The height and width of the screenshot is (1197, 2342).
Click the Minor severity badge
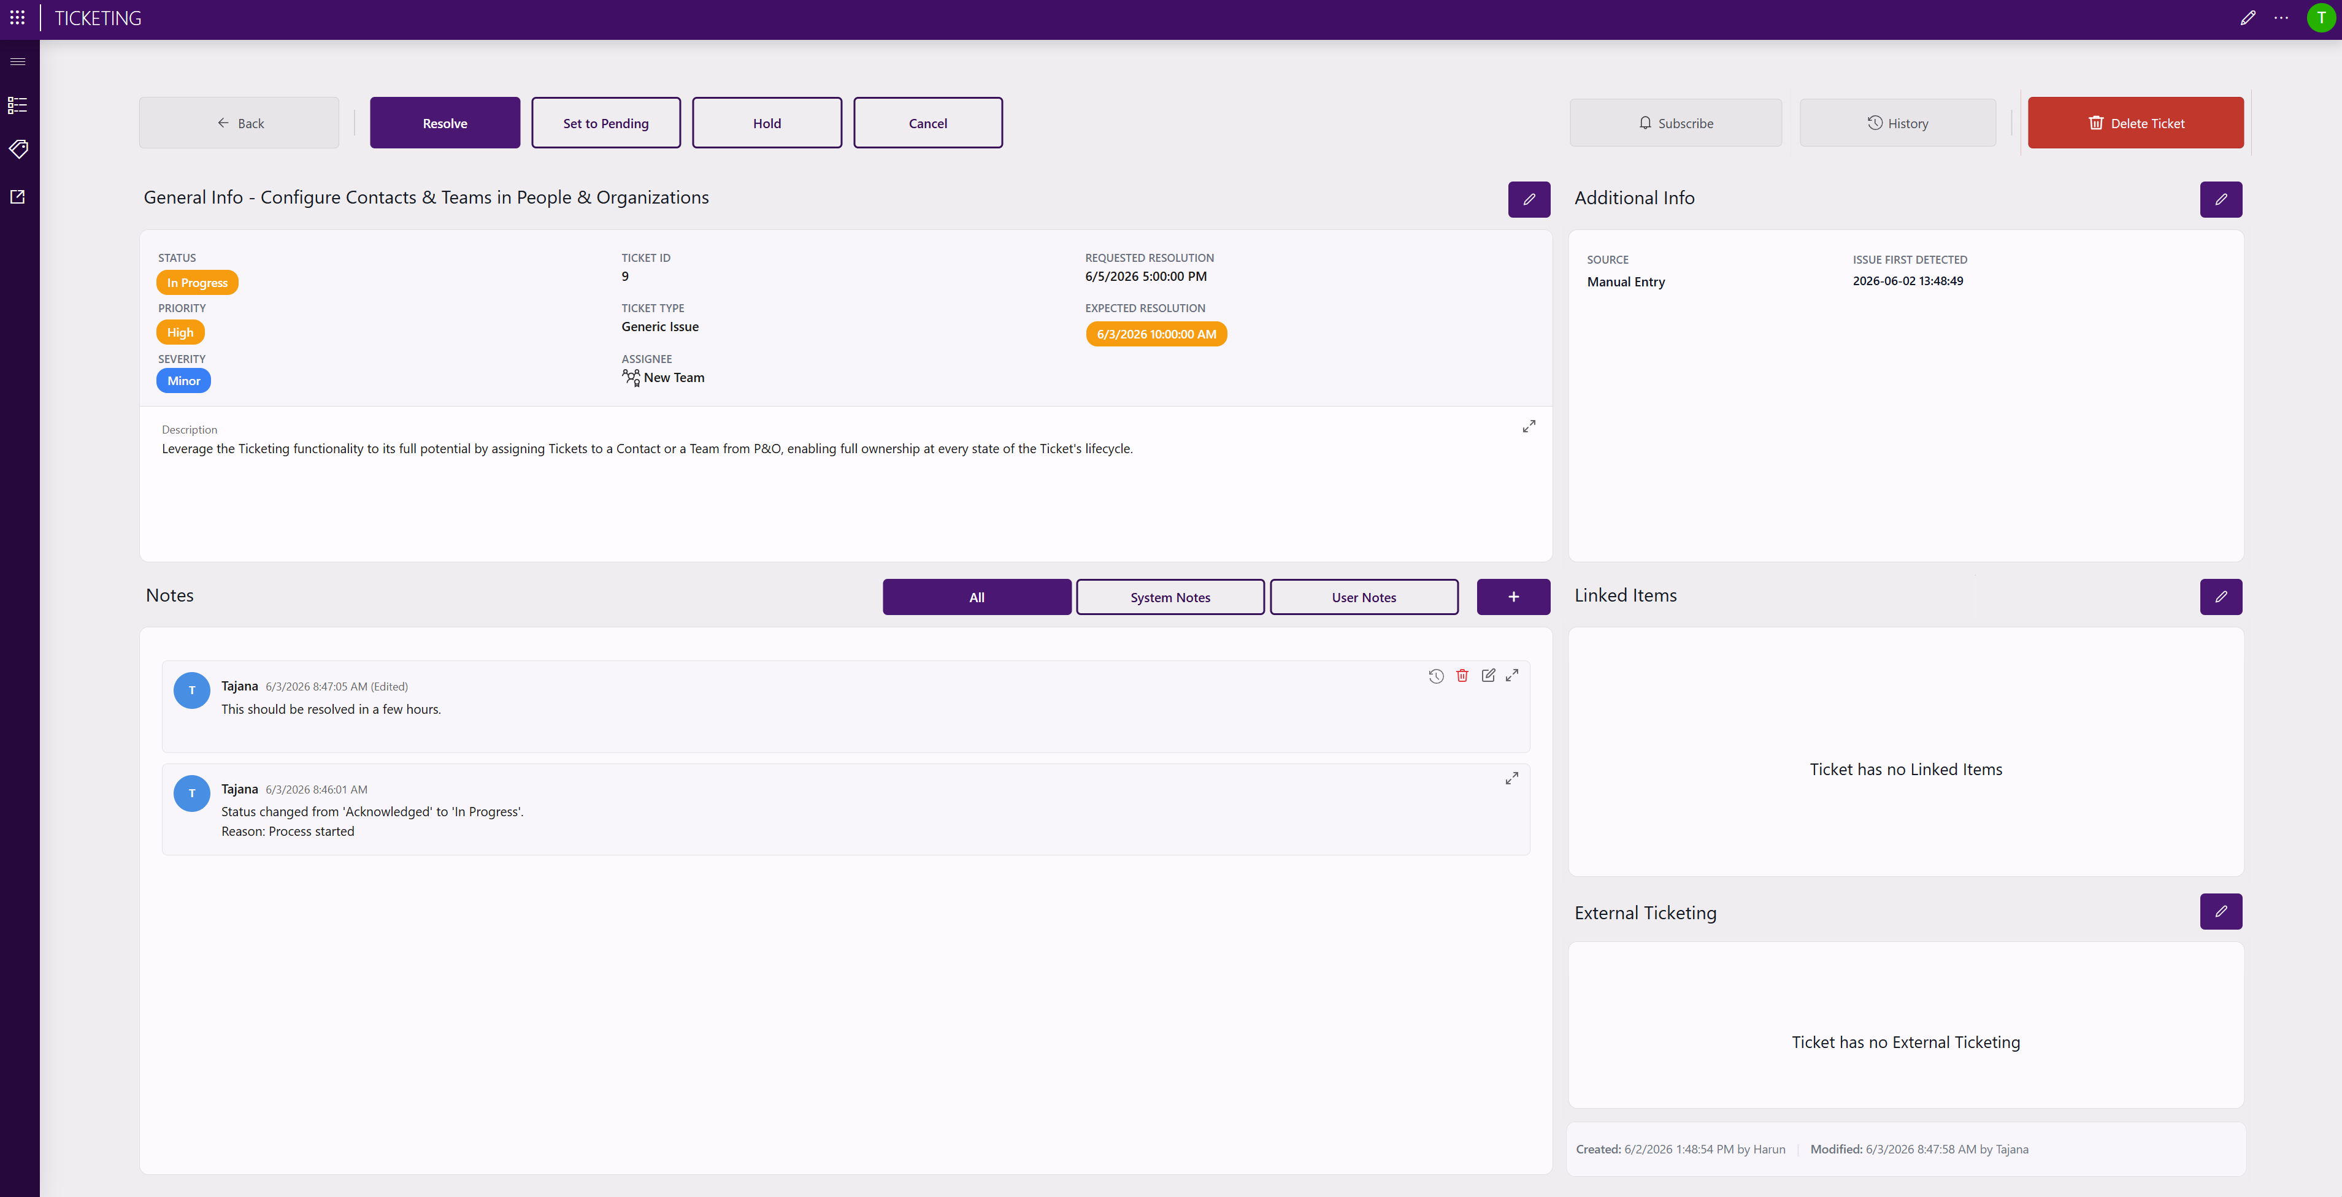(183, 381)
